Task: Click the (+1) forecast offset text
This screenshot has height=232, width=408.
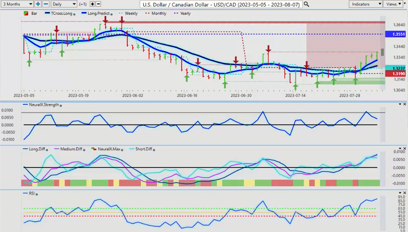Action: 83,4
